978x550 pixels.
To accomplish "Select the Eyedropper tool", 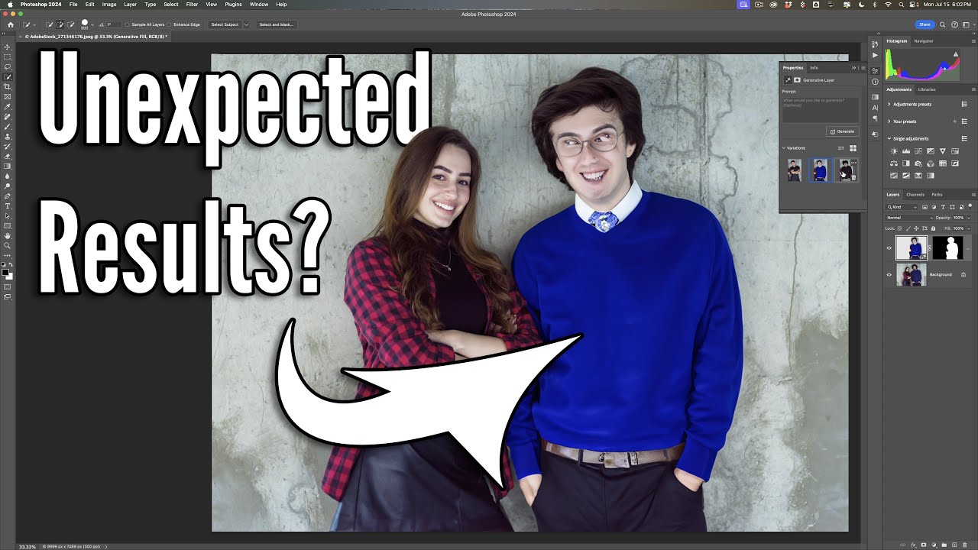I will (8, 107).
